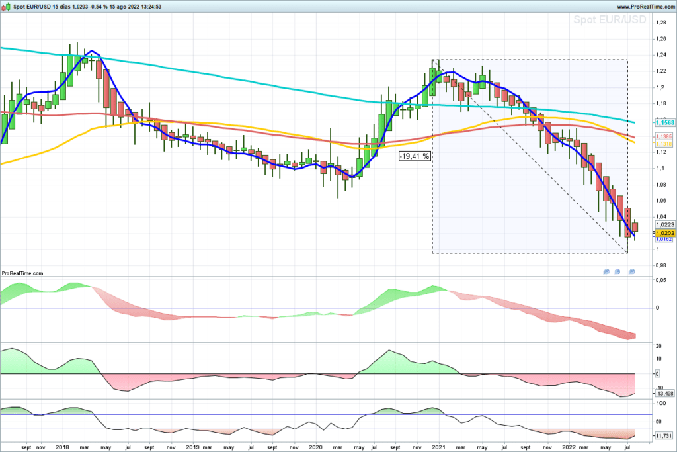This screenshot has height=452, width=677.
Task: Click the 1,0223 price label
Action: (665, 225)
